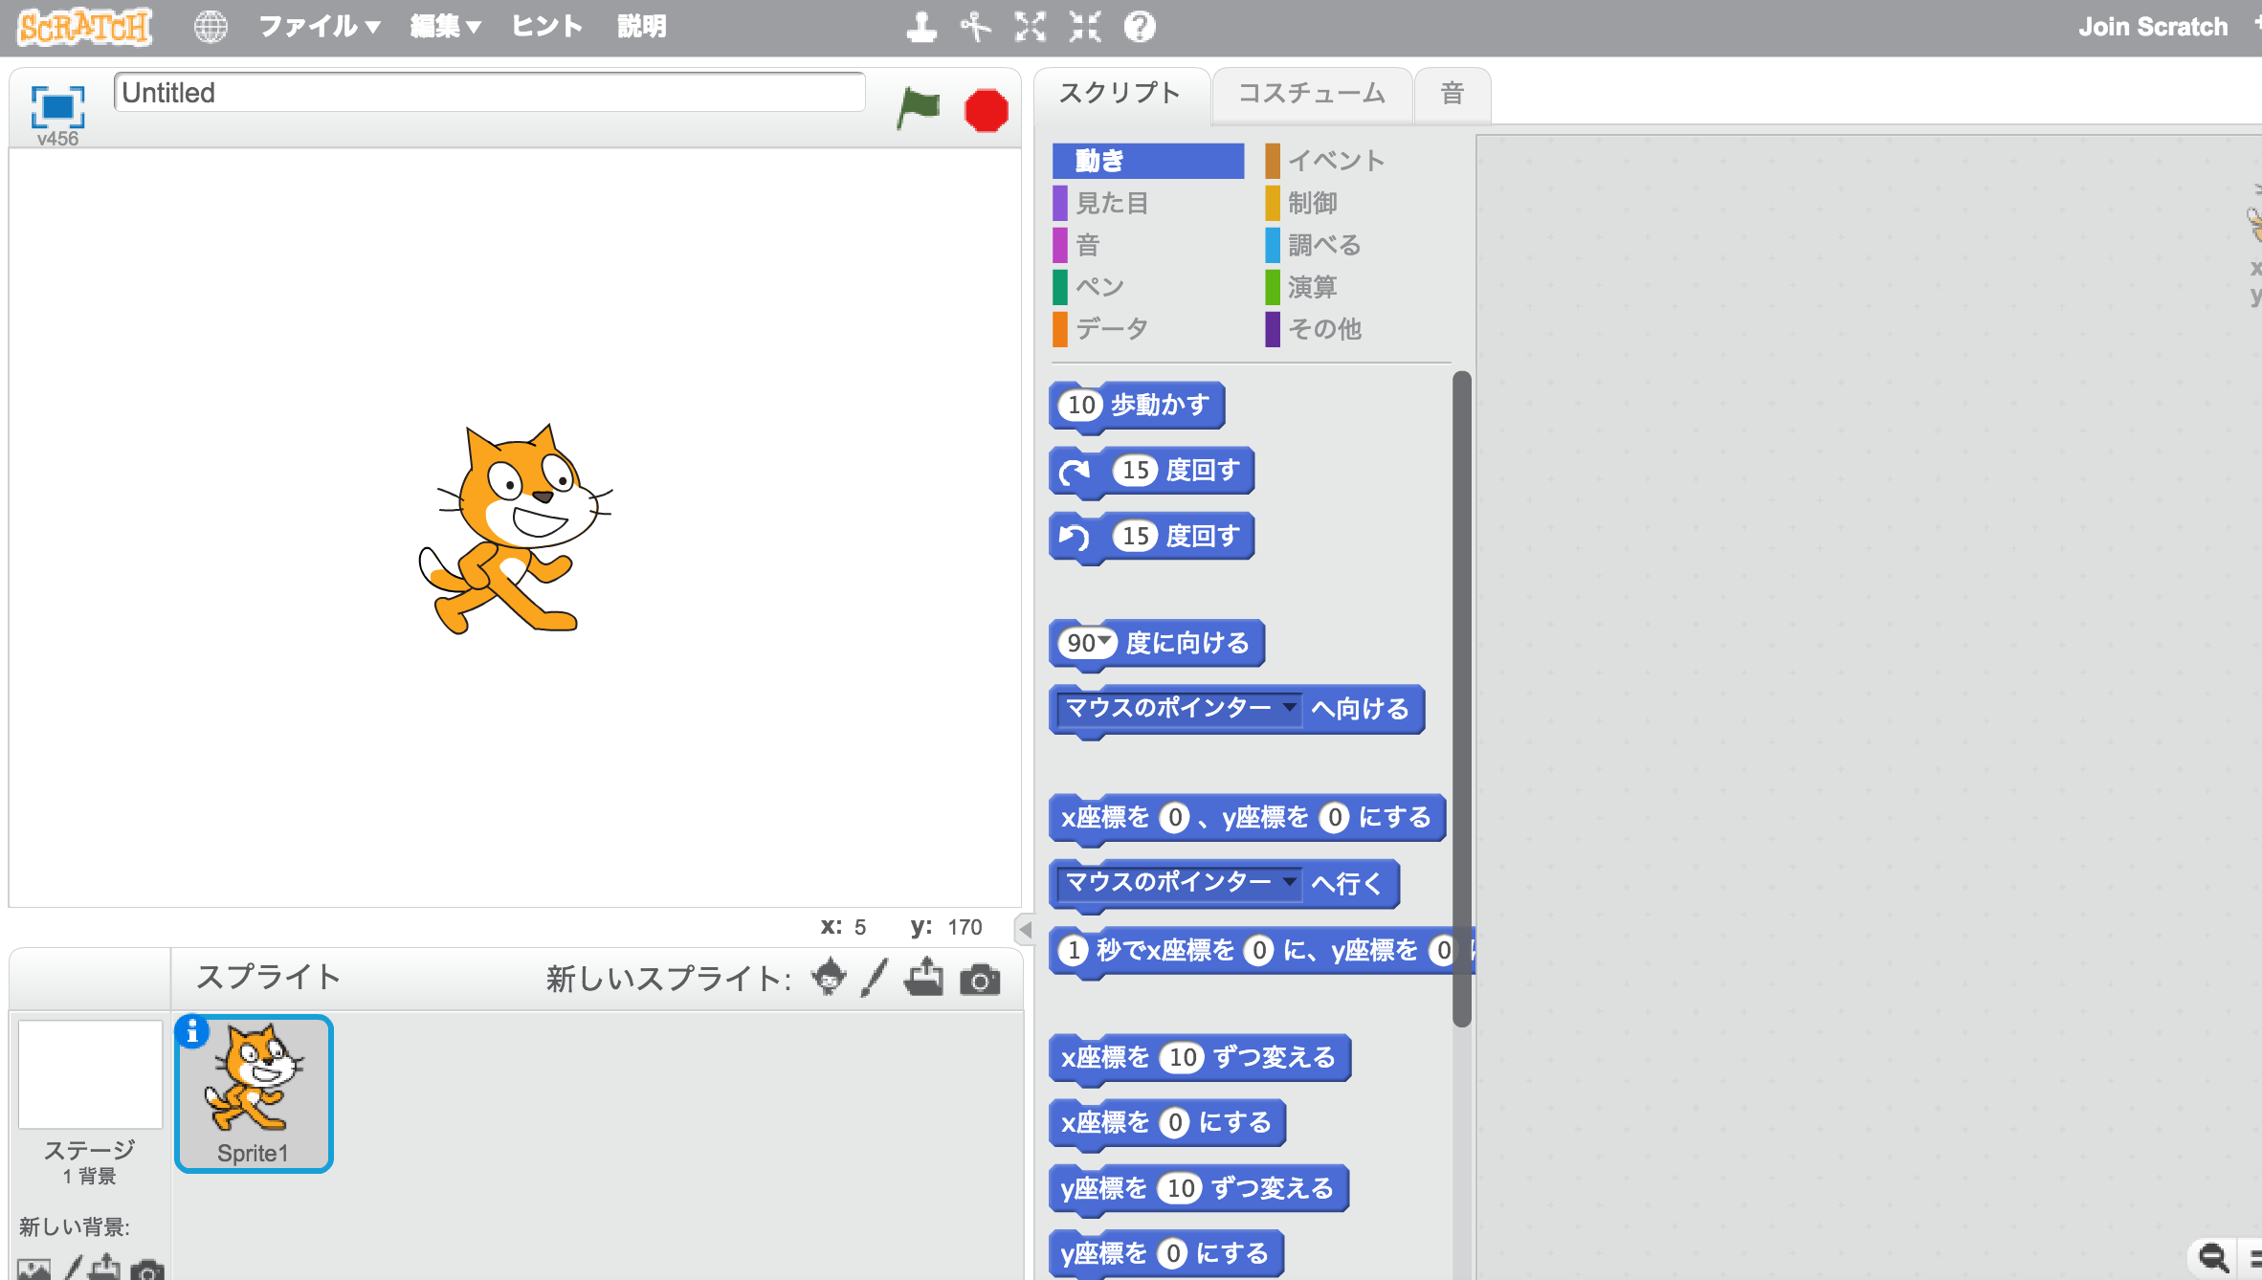
Task: Click the block help question icon
Action: pyautogui.click(x=1139, y=27)
